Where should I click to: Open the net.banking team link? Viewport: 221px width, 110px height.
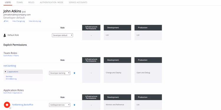click(x=10, y=66)
